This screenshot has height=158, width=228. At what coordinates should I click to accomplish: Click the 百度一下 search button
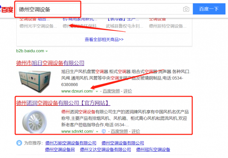click(209, 9)
